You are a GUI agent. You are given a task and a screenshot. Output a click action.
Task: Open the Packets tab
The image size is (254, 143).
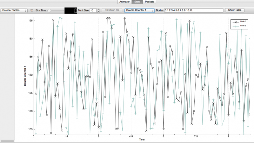pyautogui.click(x=150, y=2)
